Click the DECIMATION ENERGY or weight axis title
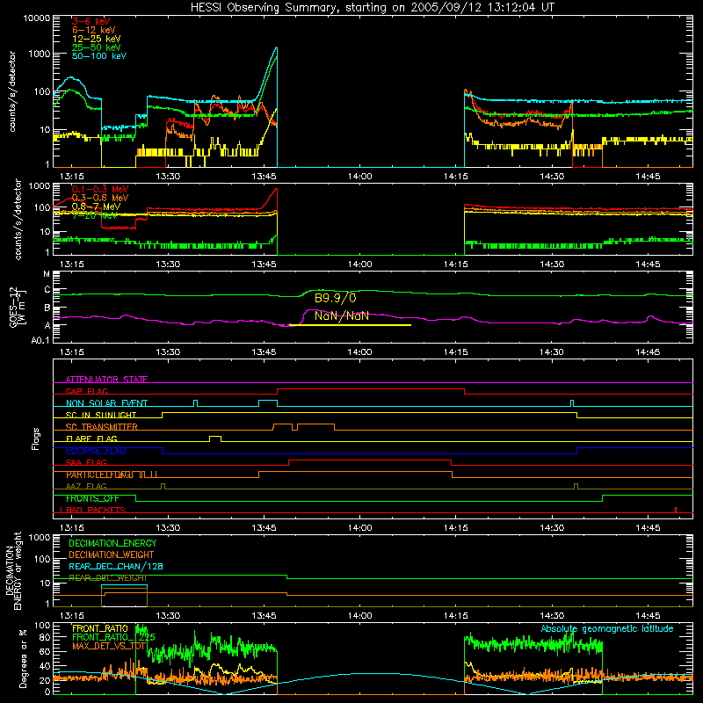The width and height of the screenshot is (703, 703). (x=13, y=570)
